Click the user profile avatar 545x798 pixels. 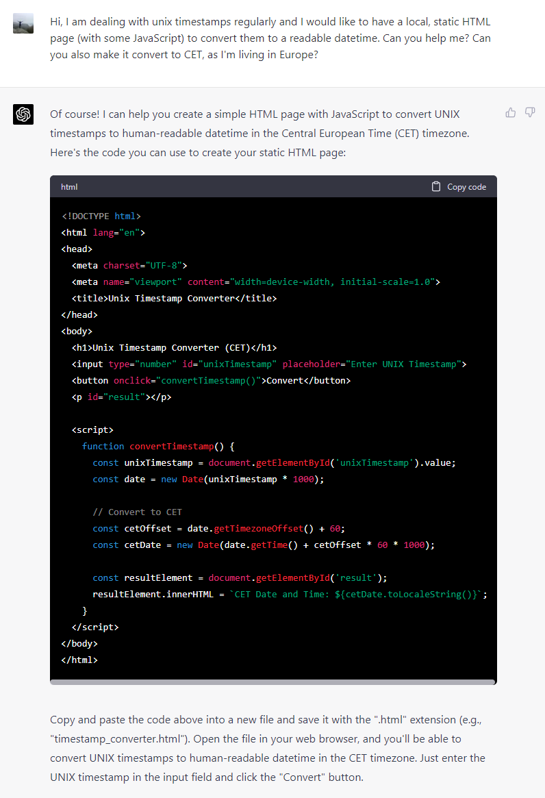pyautogui.click(x=23, y=23)
